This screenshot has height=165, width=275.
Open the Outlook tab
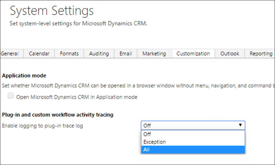click(x=230, y=54)
